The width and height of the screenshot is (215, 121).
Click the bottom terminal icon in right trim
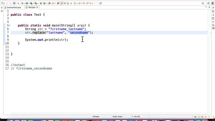click(x=213, y=28)
